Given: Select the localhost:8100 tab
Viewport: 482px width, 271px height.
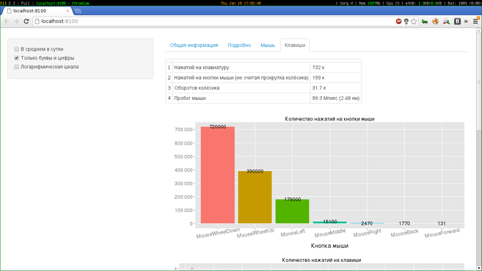Looking at the screenshot, I should tap(37, 11).
